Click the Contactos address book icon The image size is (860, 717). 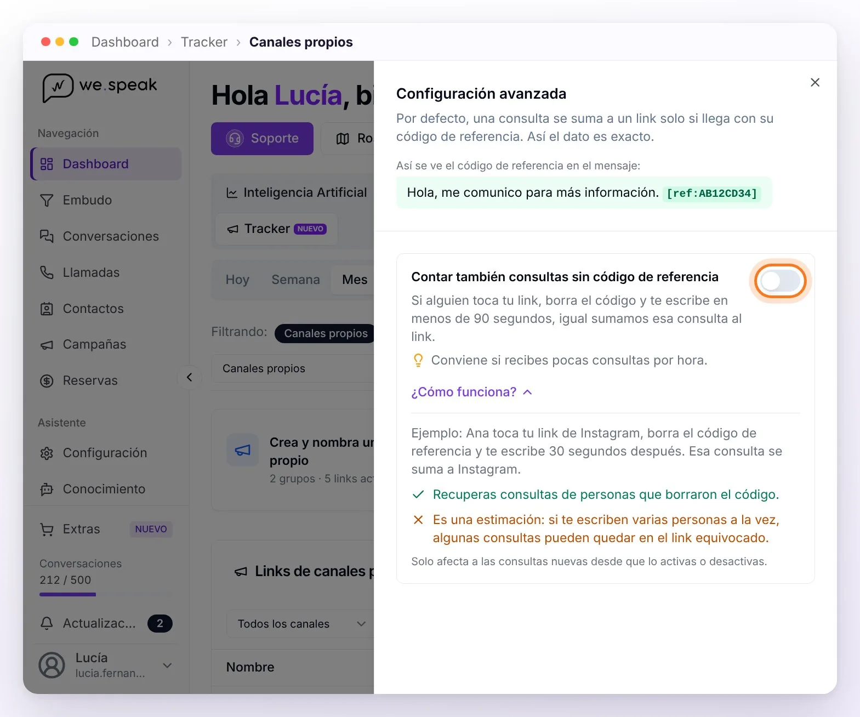point(47,309)
